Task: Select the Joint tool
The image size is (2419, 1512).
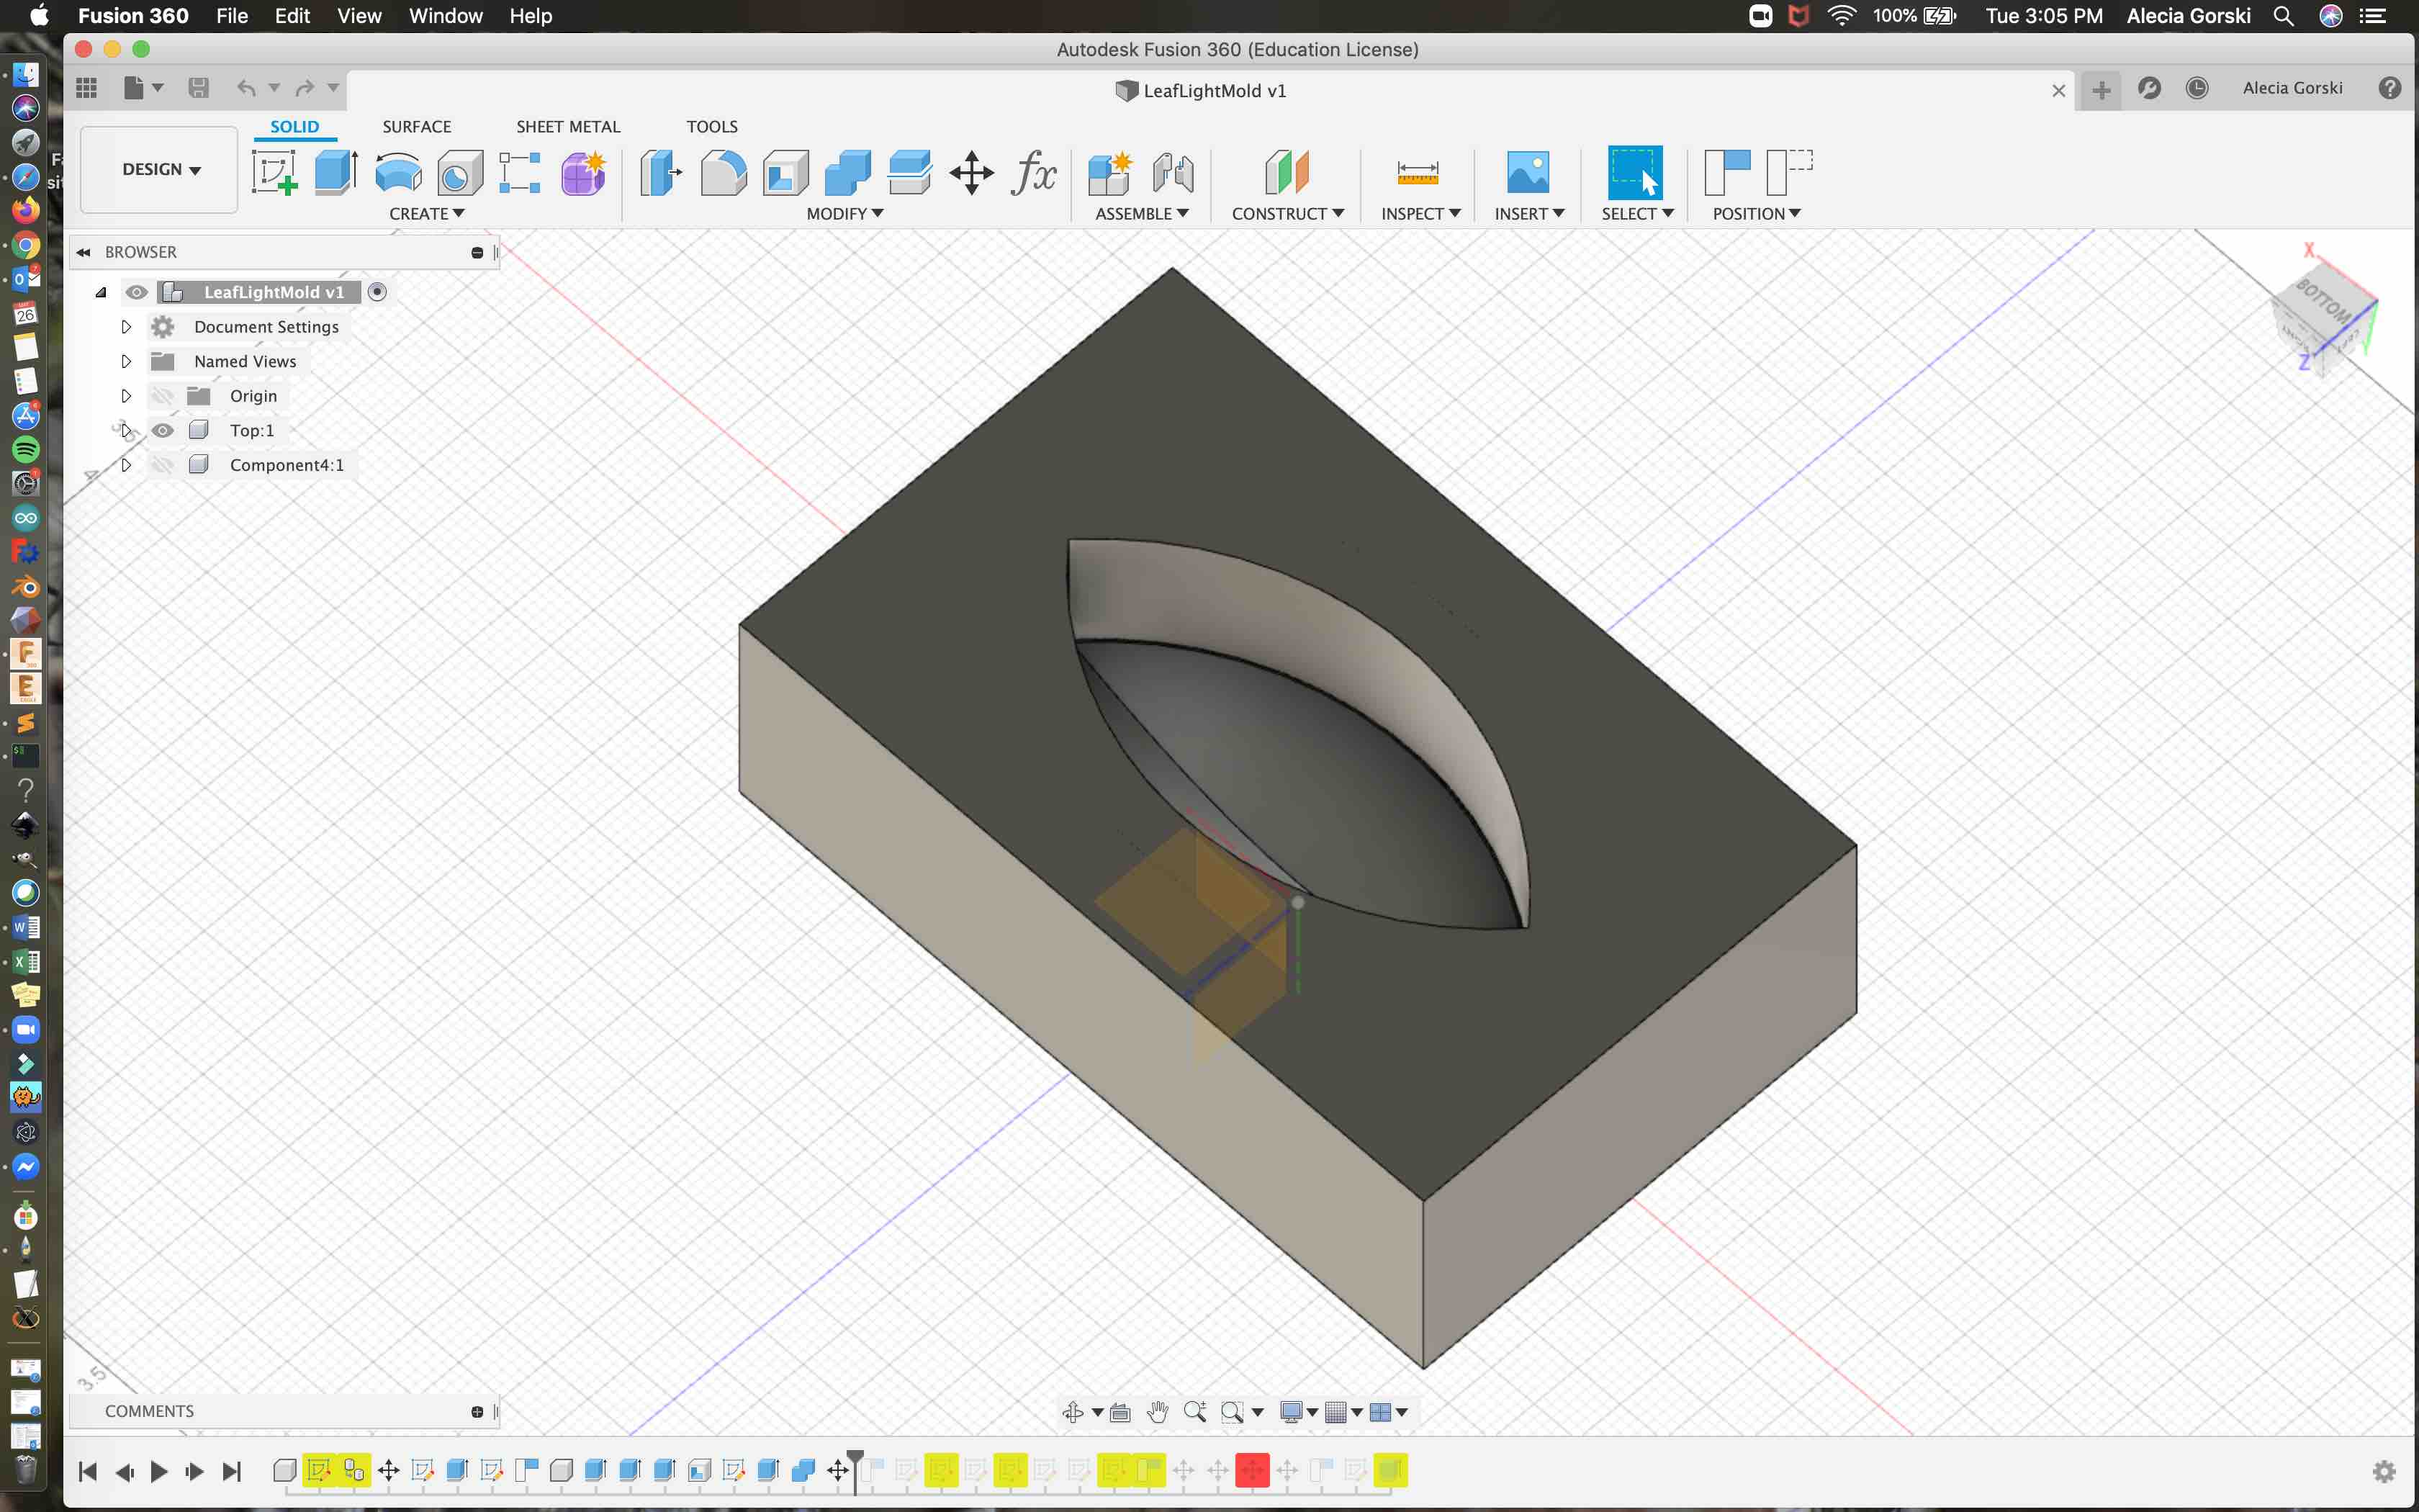Action: [x=1173, y=172]
